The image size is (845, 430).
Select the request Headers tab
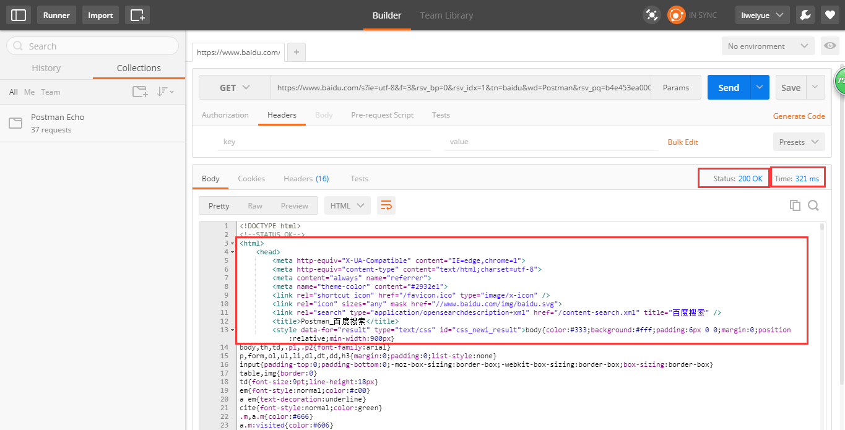(282, 115)
